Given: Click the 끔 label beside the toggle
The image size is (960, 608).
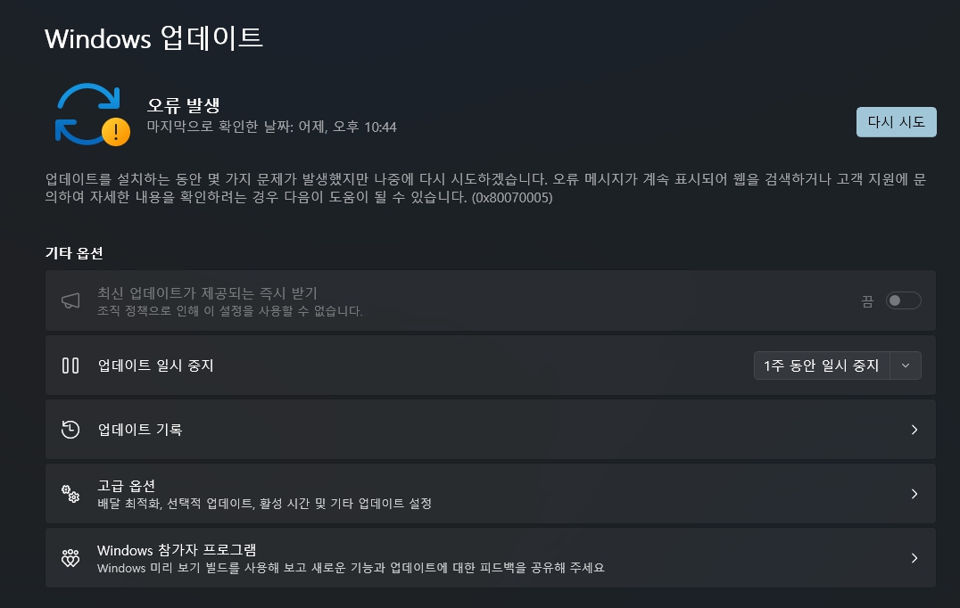Looking at the screenshot, I should point(867,301).
